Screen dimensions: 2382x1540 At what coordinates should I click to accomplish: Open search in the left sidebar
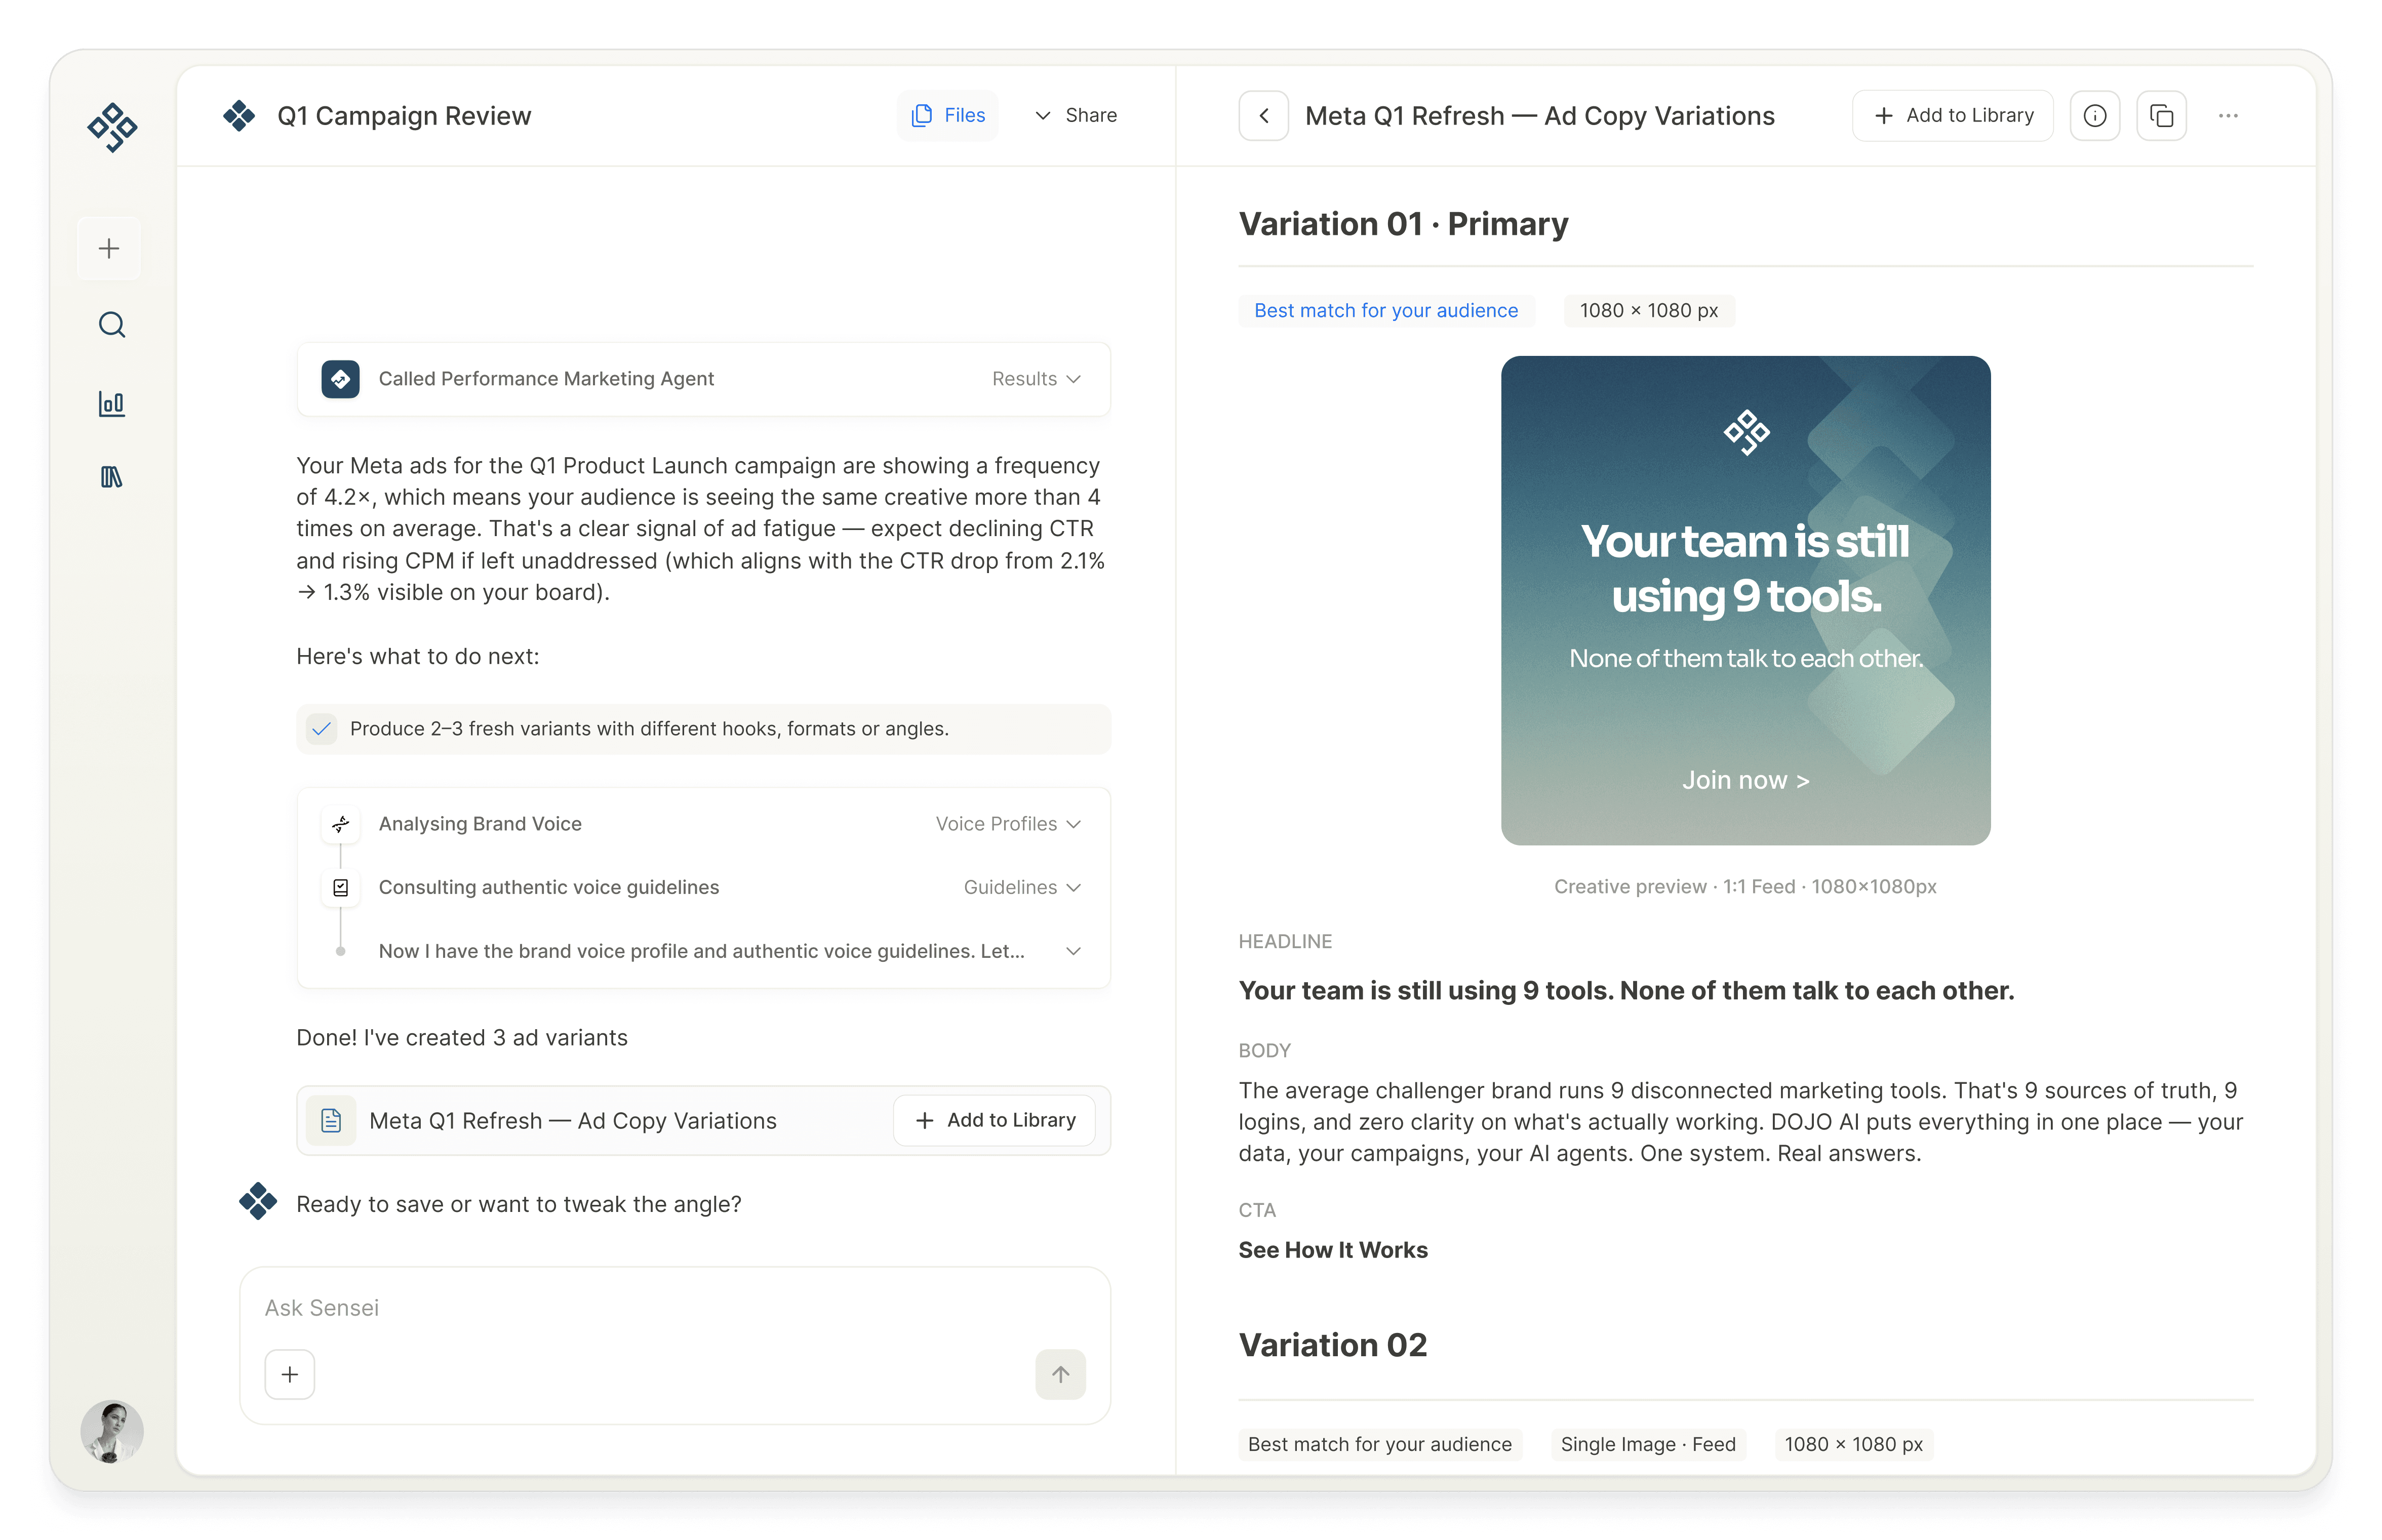click(x=111, y=324)
